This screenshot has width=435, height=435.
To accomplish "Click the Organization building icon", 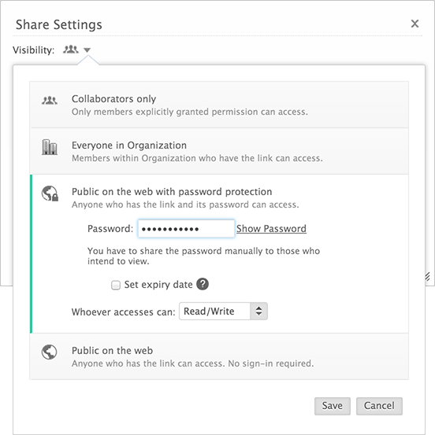I will [x=50, y=147].
